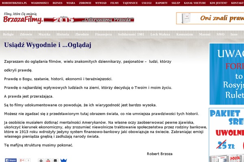Select the Komunizm category tab
Viewport: 244px width, 162px height.
tap(185, 34)
